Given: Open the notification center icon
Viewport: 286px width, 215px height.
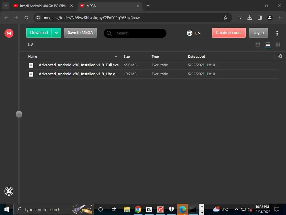Looking at the screenshot, I should [x=277, y=209].
